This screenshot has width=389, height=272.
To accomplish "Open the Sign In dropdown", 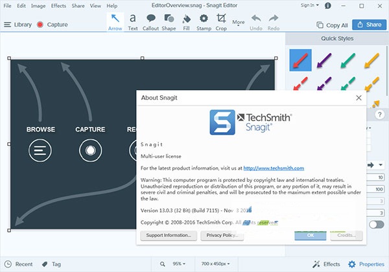I will click(310, 5).
